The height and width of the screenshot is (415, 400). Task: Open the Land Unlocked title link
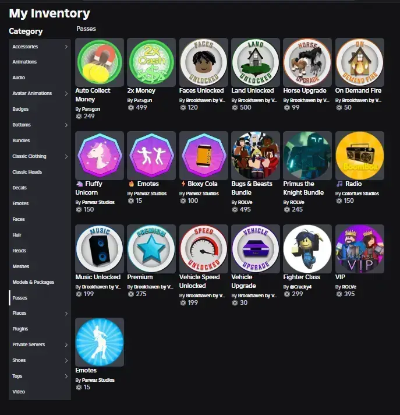click(253, 90)
